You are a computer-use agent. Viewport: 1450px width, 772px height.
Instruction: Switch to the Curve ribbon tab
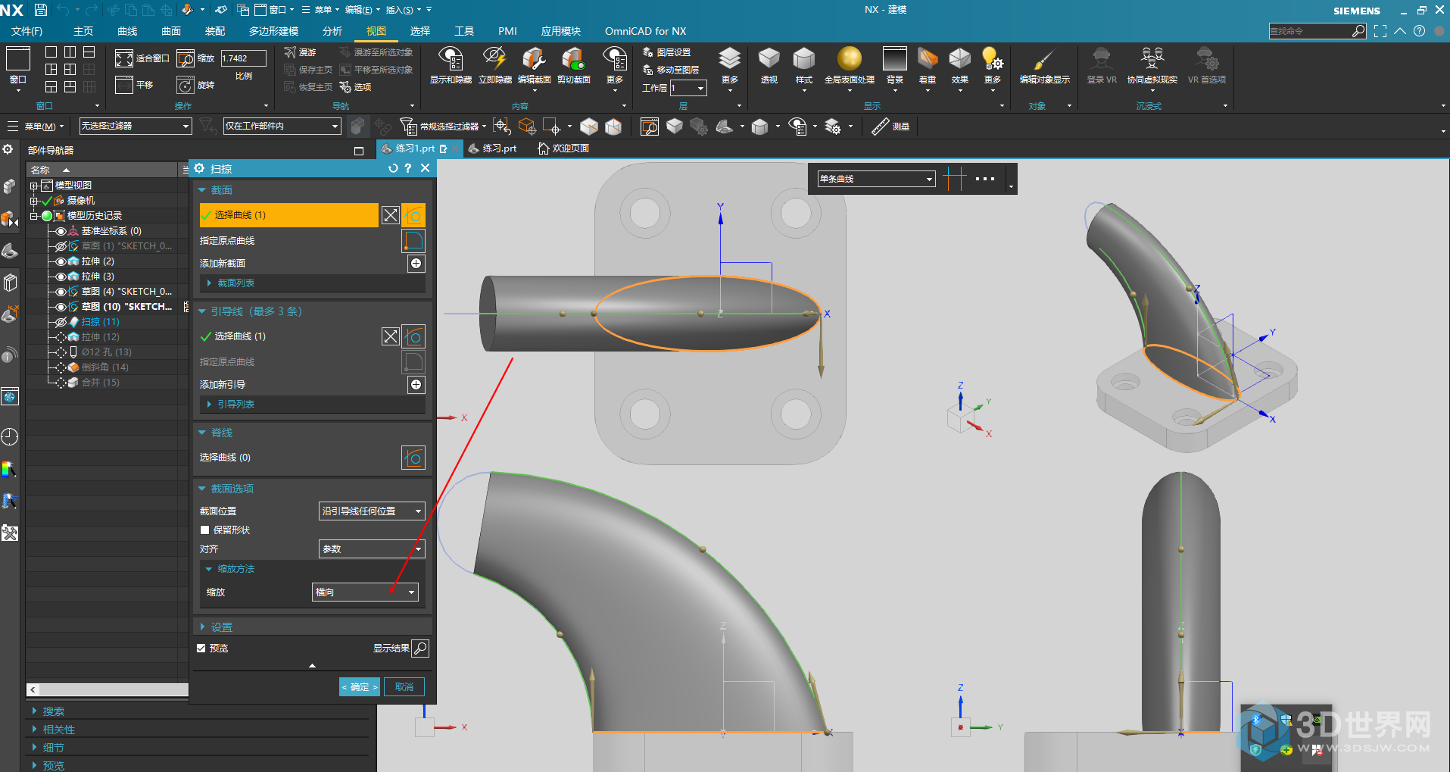127,31
